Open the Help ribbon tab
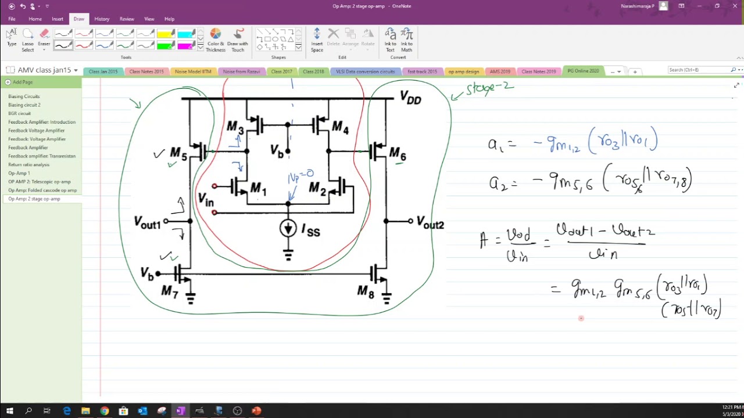The height and width of the screenshot is (418, 744). pyautogui.click(x=169, y=19)
